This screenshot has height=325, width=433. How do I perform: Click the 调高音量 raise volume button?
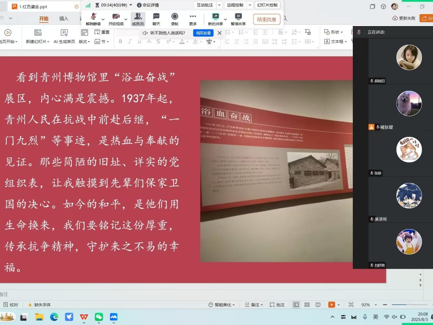203,33
